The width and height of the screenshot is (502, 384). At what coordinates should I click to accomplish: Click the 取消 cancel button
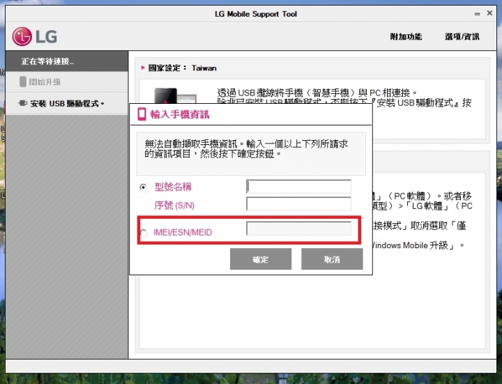332,259
